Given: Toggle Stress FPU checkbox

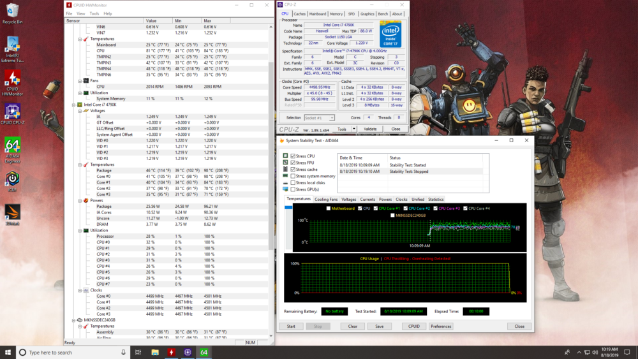Looking at the screenshot, I should click(x=293, y=163).
